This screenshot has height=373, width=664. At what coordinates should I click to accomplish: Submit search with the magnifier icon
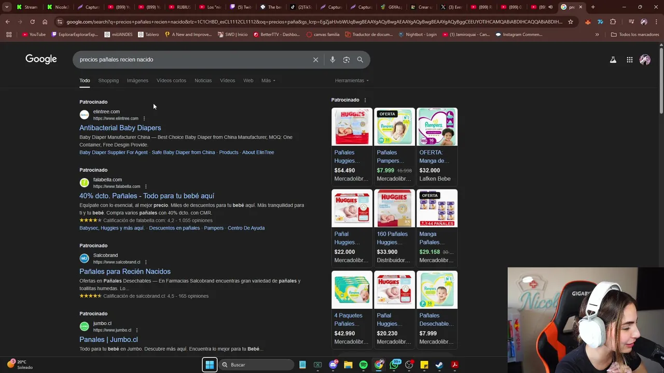coord(360,60)
